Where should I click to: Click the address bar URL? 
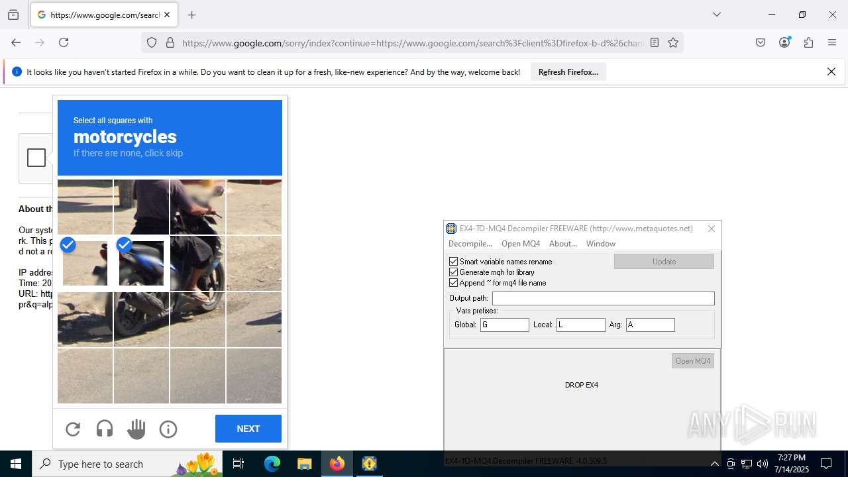pyautogui.click(x=412, y=43)
